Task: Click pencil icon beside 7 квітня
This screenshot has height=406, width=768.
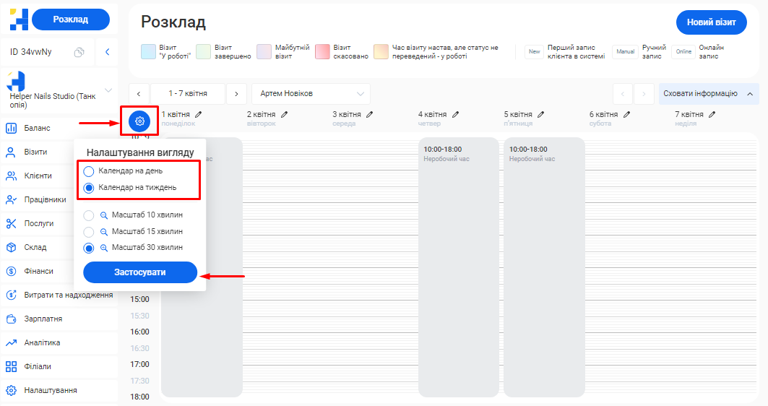Action: (x=712, y=114)
